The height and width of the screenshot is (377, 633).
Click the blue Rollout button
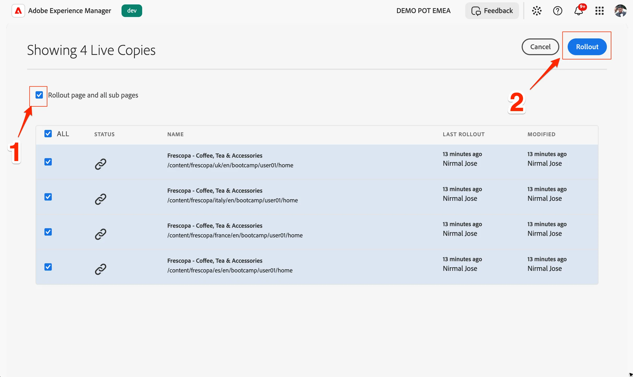(x=587, y=47)
